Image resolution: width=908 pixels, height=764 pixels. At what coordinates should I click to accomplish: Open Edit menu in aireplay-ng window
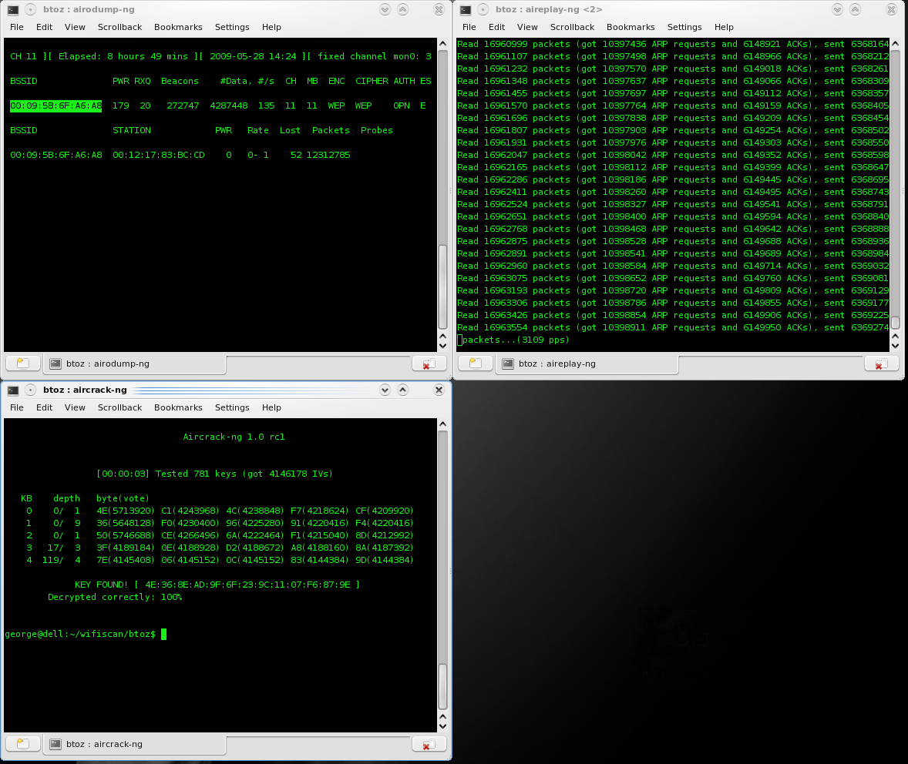[x=497, y=27]
